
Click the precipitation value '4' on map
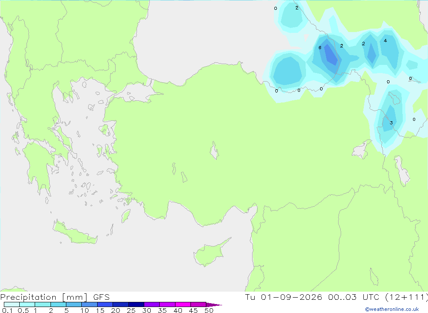coord(385,41)
